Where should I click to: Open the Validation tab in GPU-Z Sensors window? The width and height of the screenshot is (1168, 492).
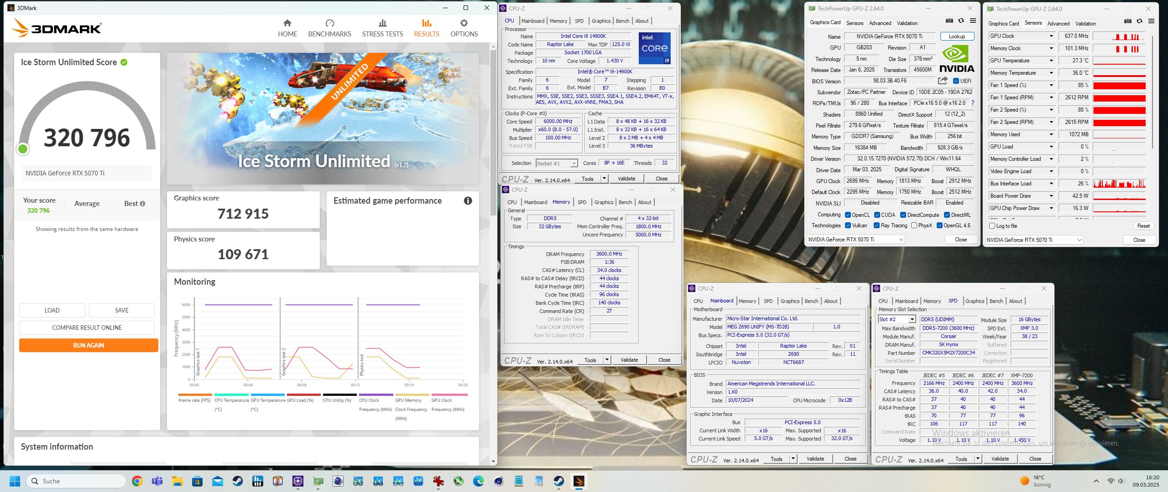click(1085, 24)
